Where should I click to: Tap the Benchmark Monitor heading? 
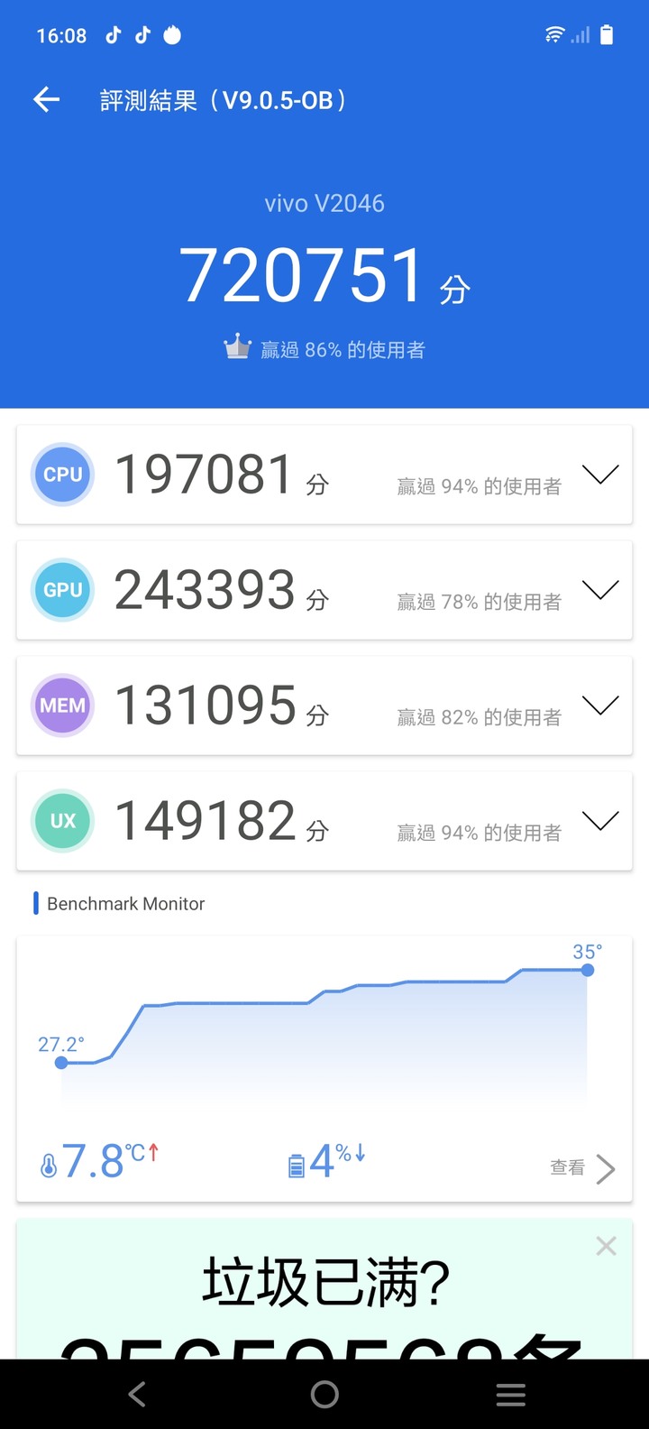coord(126,904)
